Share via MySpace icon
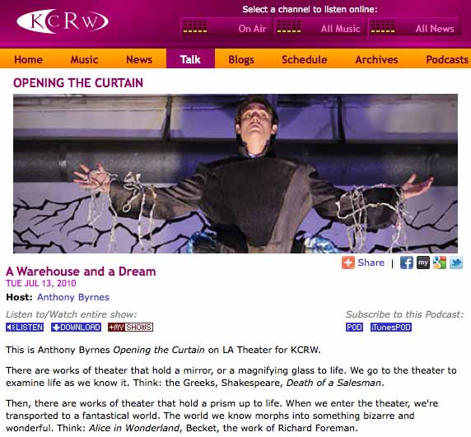This screenshot has width=471, height=437. click(x=423, y=263)
